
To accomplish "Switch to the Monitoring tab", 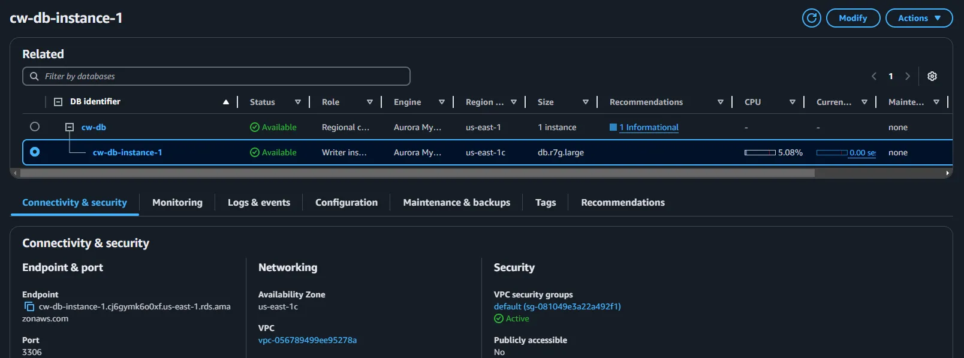I will 177,203.
